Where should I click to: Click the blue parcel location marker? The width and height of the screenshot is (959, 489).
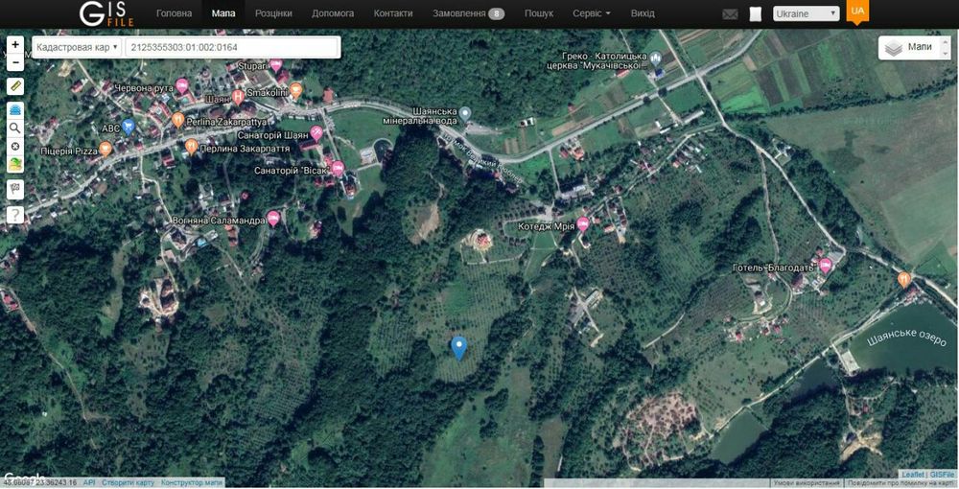coord(458,348)
